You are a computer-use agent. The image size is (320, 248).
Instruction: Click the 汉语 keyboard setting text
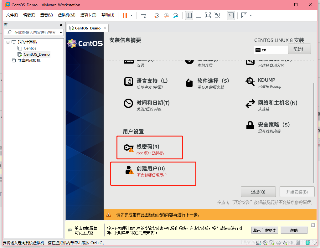tap(140, 65)
